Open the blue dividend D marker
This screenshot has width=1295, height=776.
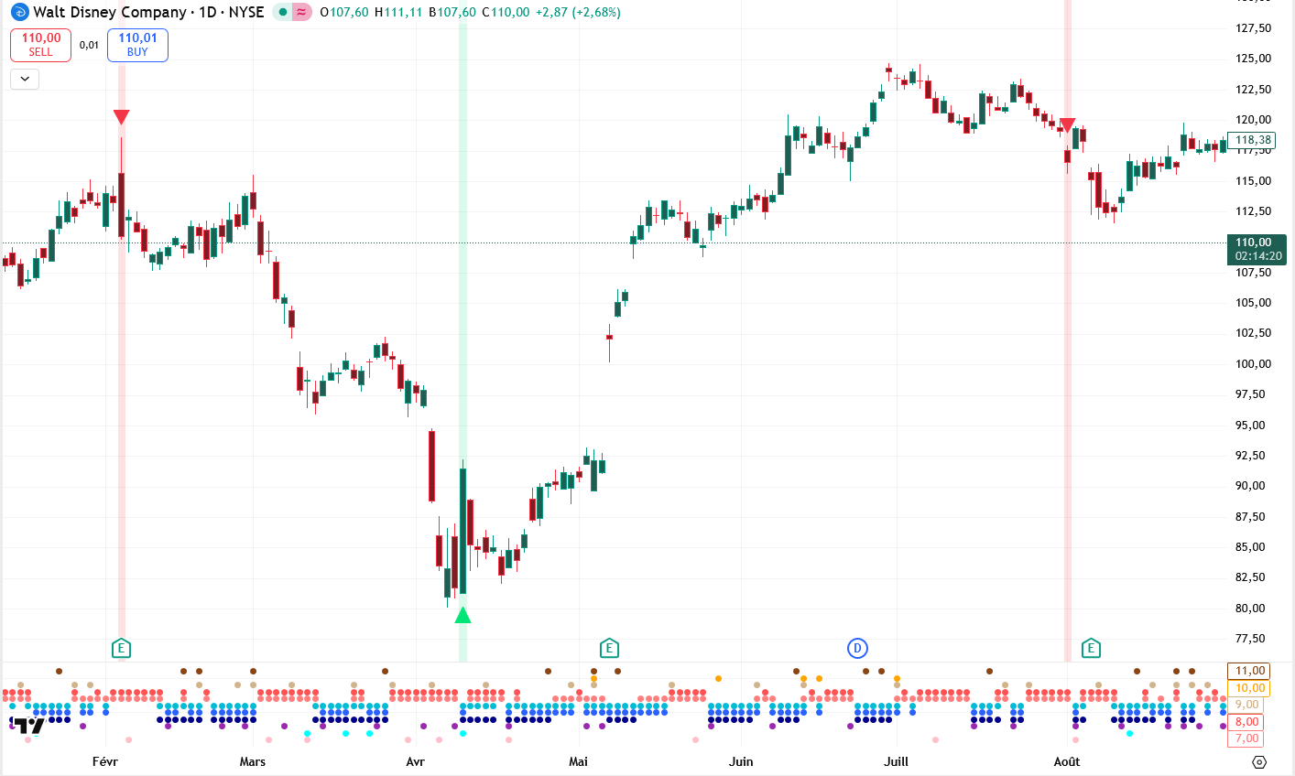tap(857, 649)
